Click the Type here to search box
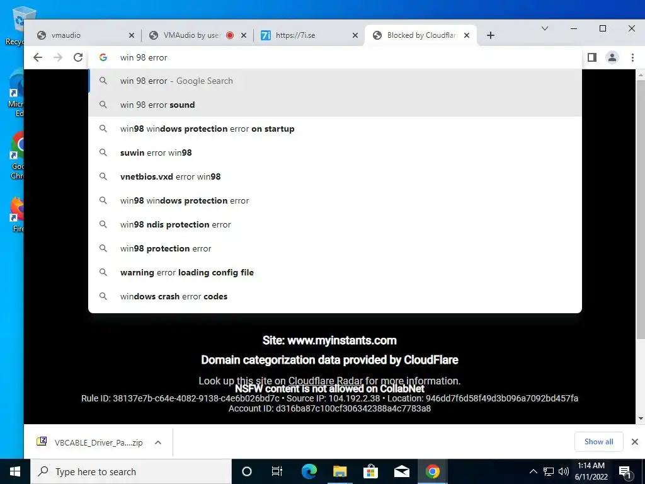The height and width of the screenshot is (484, 645). coord(131,471)
